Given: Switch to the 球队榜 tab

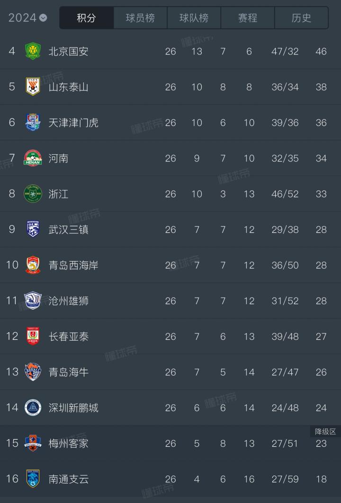Looking at the screenshot, I should coord(194,18).
